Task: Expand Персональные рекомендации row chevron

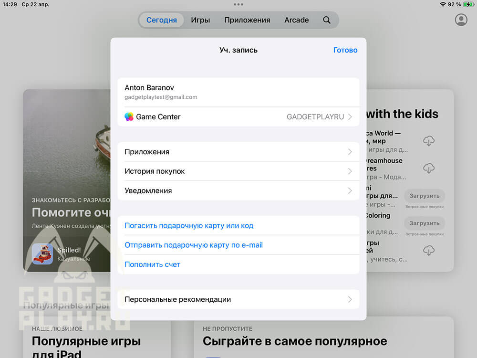Action: pos(350,300)
